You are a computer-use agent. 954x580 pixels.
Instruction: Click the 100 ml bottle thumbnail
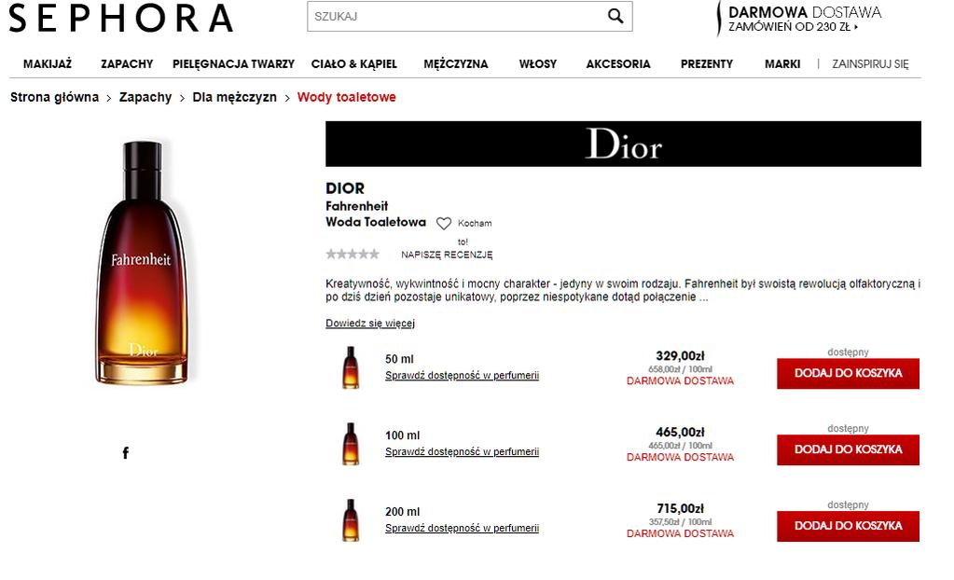coord(351,444)
